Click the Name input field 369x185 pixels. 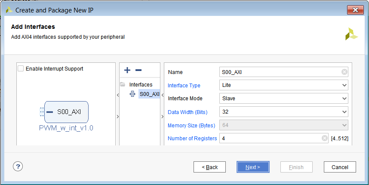point(280,72)
